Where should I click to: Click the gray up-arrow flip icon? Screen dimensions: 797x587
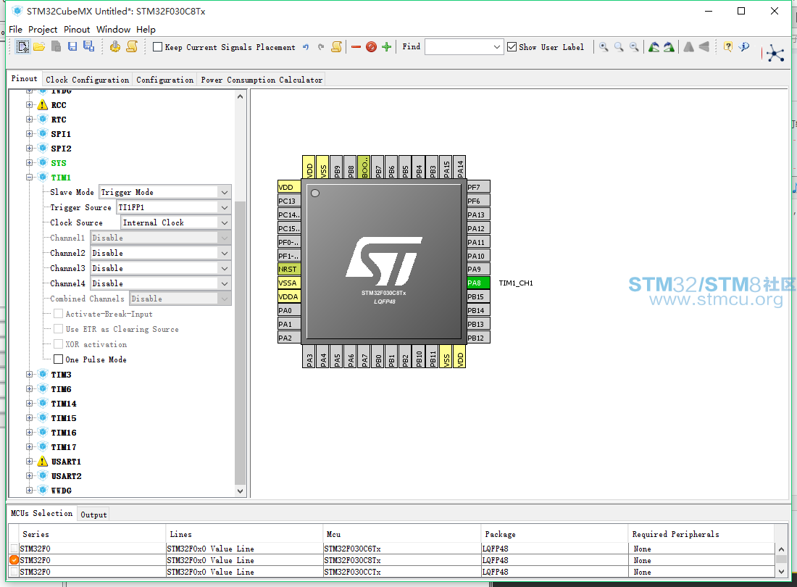(689, 47)
